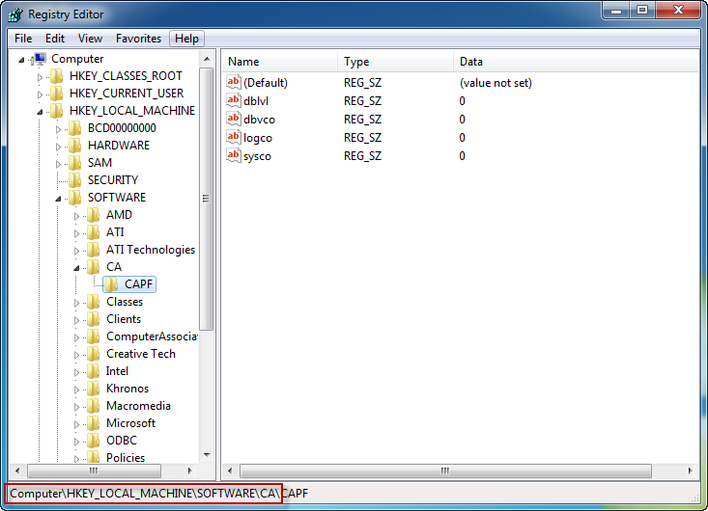Expand the ATI Technologies key

tap(76, 251)
